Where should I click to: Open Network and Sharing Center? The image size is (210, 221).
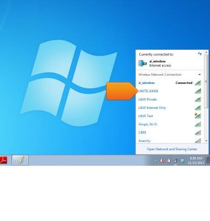tap(172, 149)
